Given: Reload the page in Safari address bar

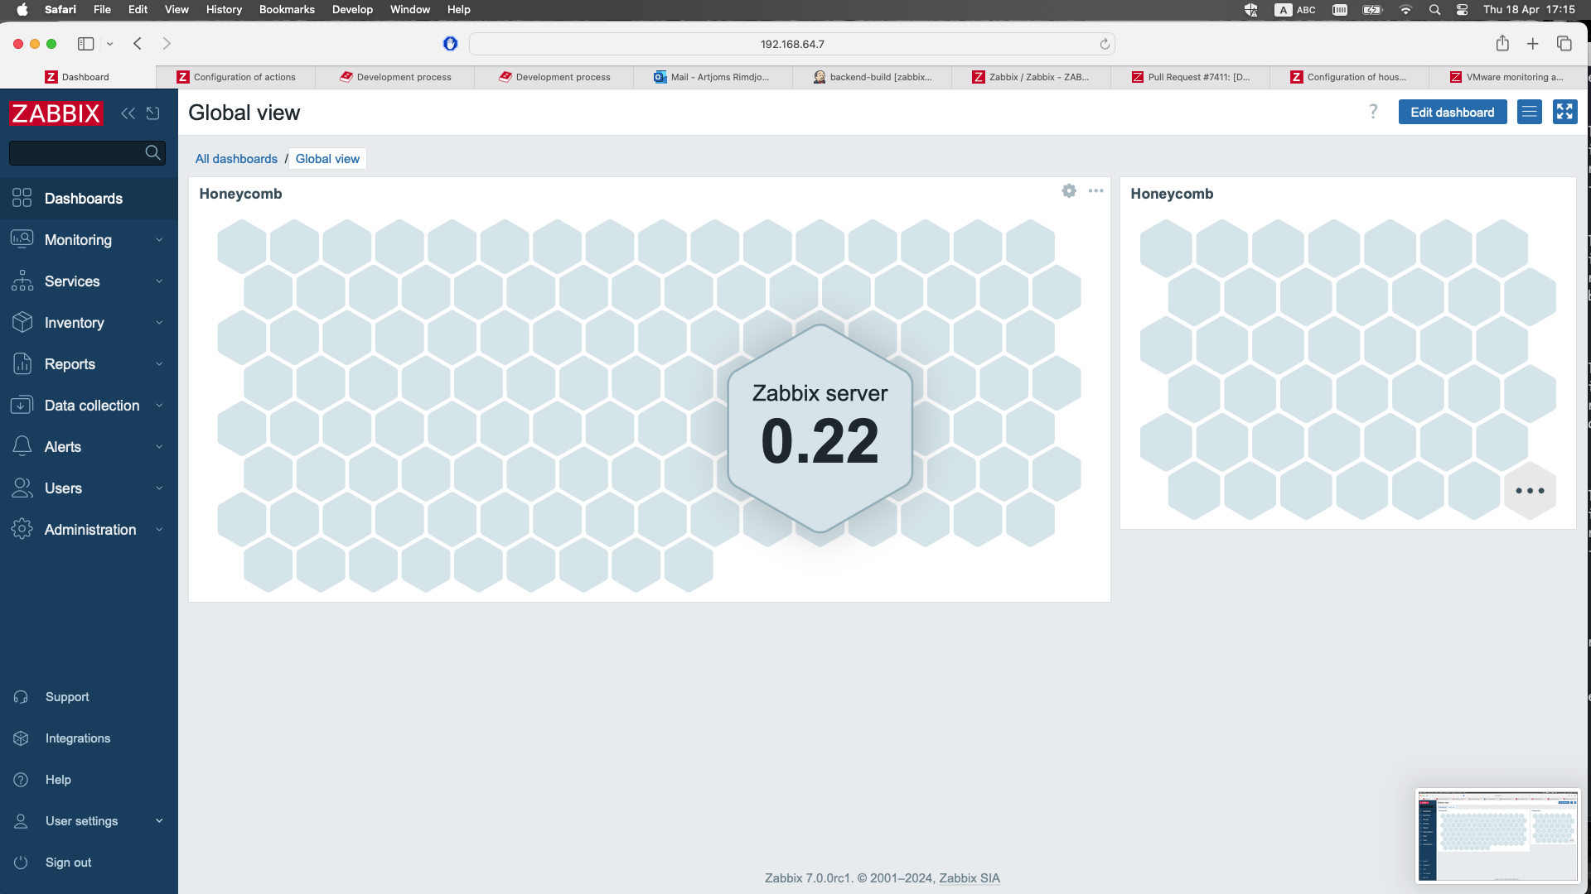Looking at the screenshot, I should (x=1105, y=44).
